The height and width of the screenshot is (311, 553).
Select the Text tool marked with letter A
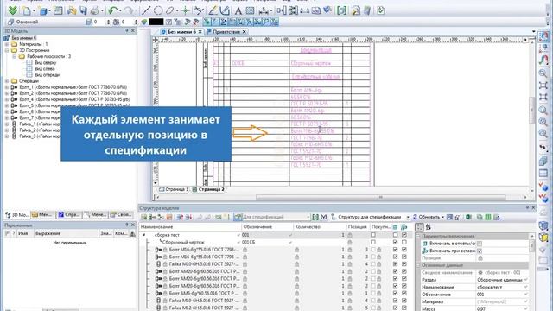[x=238, y=11]
